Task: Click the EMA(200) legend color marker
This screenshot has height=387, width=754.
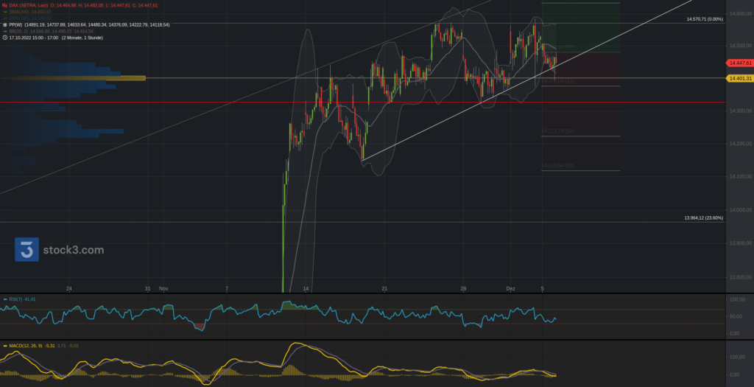Action: 4,18
